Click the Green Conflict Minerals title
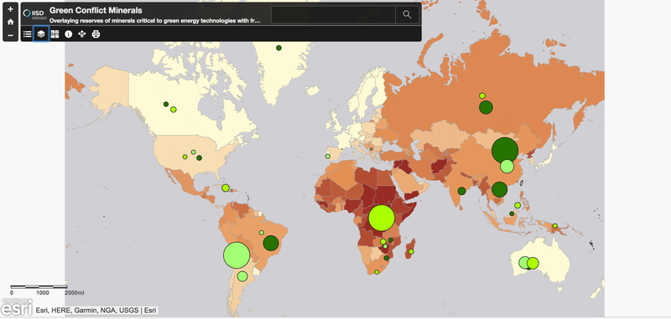 pos(96,10)
